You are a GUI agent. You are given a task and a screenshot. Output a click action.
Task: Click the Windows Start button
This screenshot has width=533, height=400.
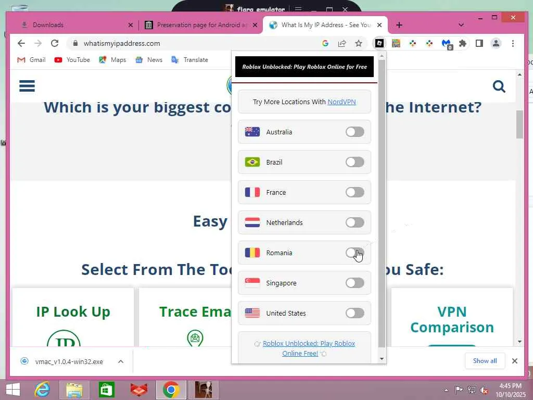pyautogui.click(x=13, y=390)
